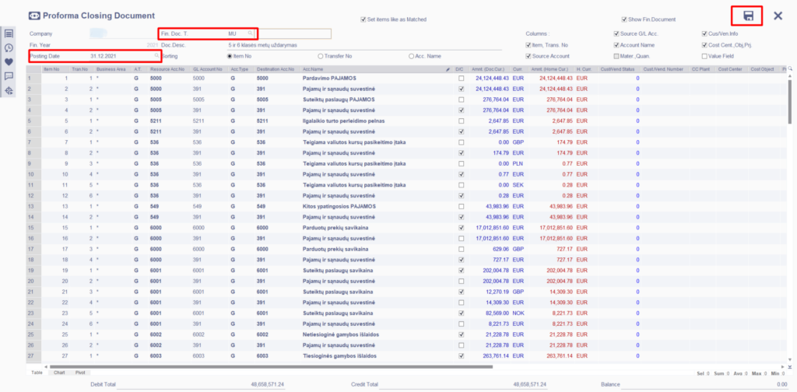The height and width of the screenshot is (392, 797).
Task: Select Acc. Name sorting option
Action: click(411, 56)
